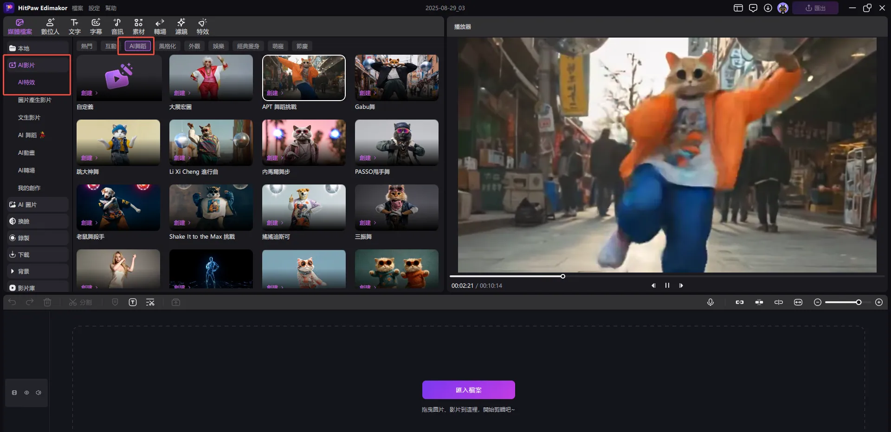Open the 濾鏡 filters panel
891x432 pixels.
tap(181, 26)
